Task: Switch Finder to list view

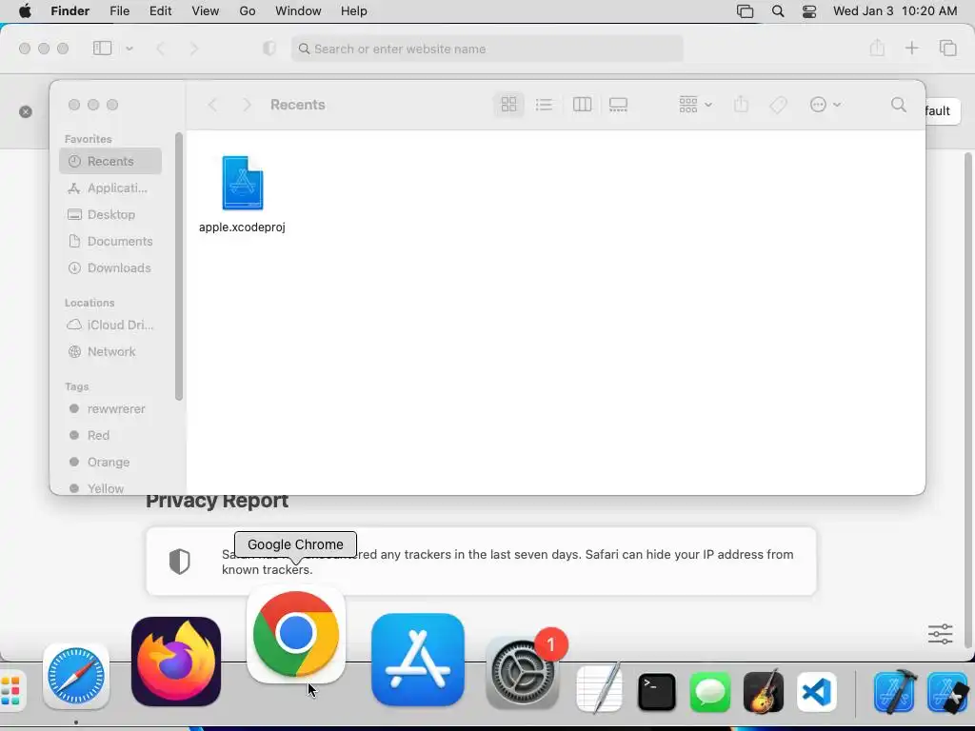Action: pos(544,105)
